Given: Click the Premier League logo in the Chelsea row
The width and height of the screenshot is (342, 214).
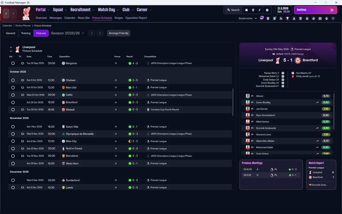Looking at the screenshot, I should (148, 80).
